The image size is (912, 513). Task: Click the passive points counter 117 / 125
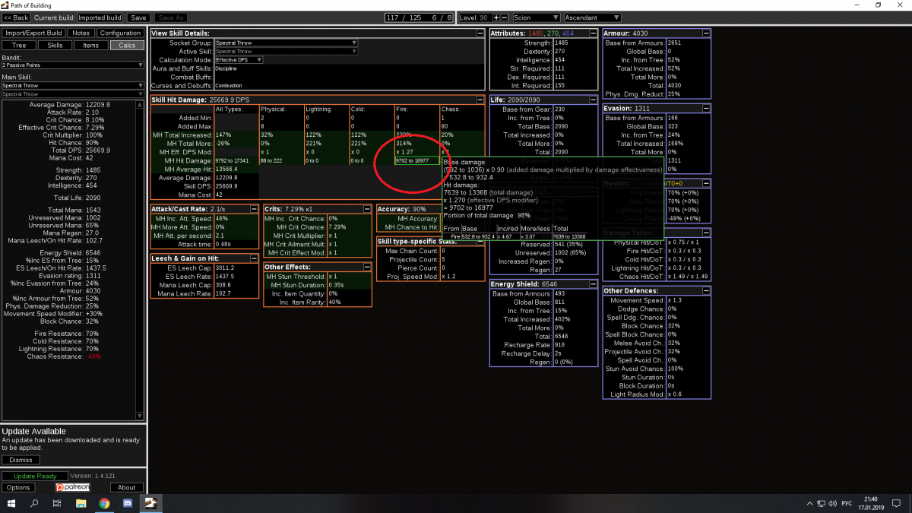pyautogui.click(x=404, y=17)
